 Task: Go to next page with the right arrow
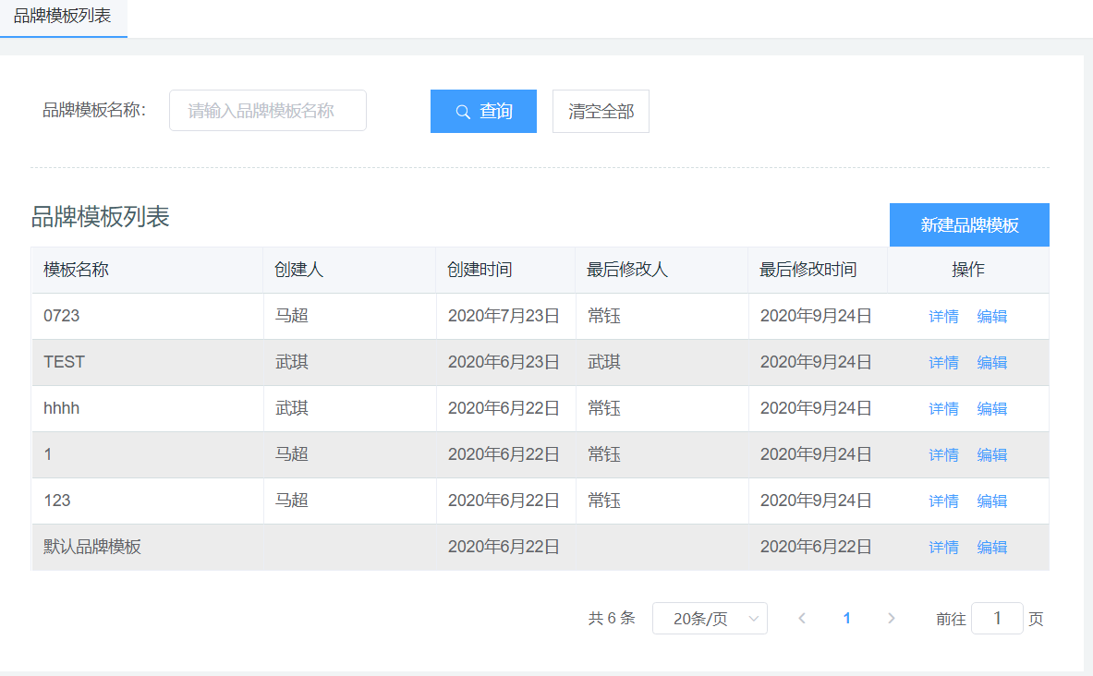point(891,619)
